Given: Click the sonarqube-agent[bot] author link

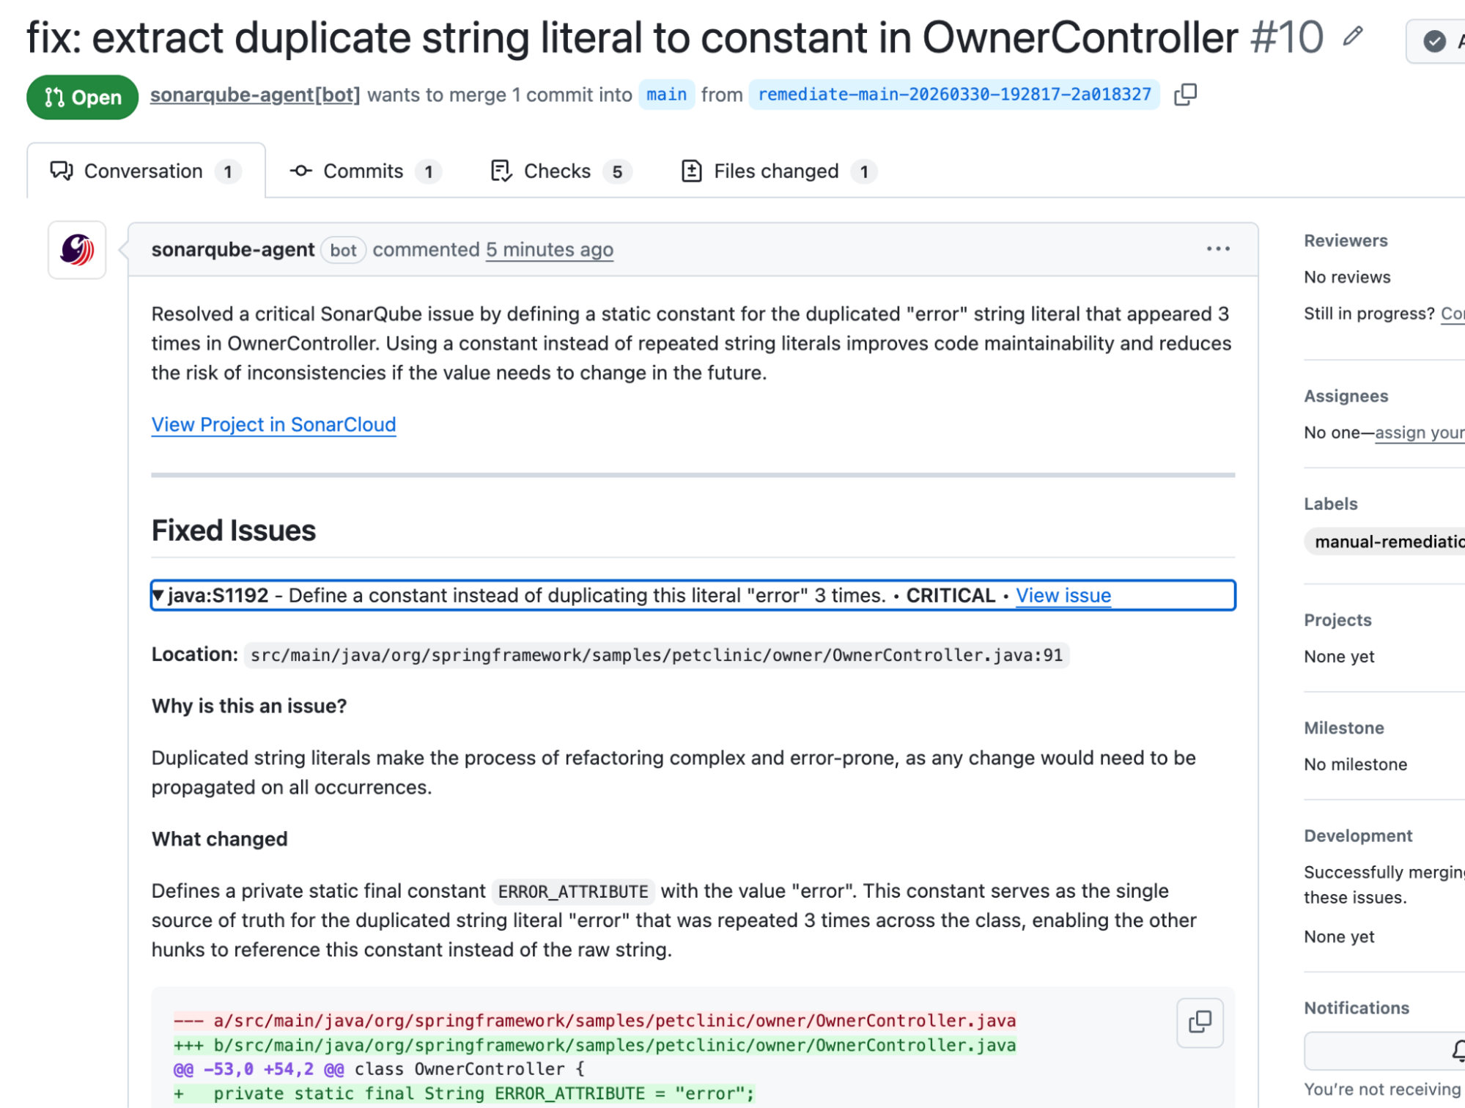Looking at the screenshot, I should [x=255, y=95].
